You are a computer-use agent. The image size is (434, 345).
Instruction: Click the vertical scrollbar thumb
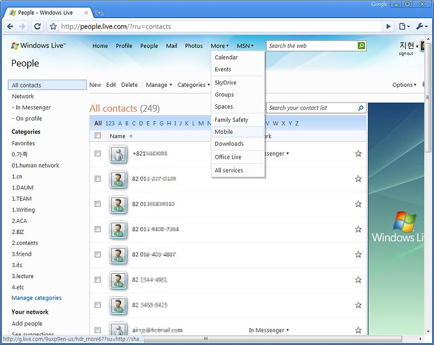click(x=428, y=98)
